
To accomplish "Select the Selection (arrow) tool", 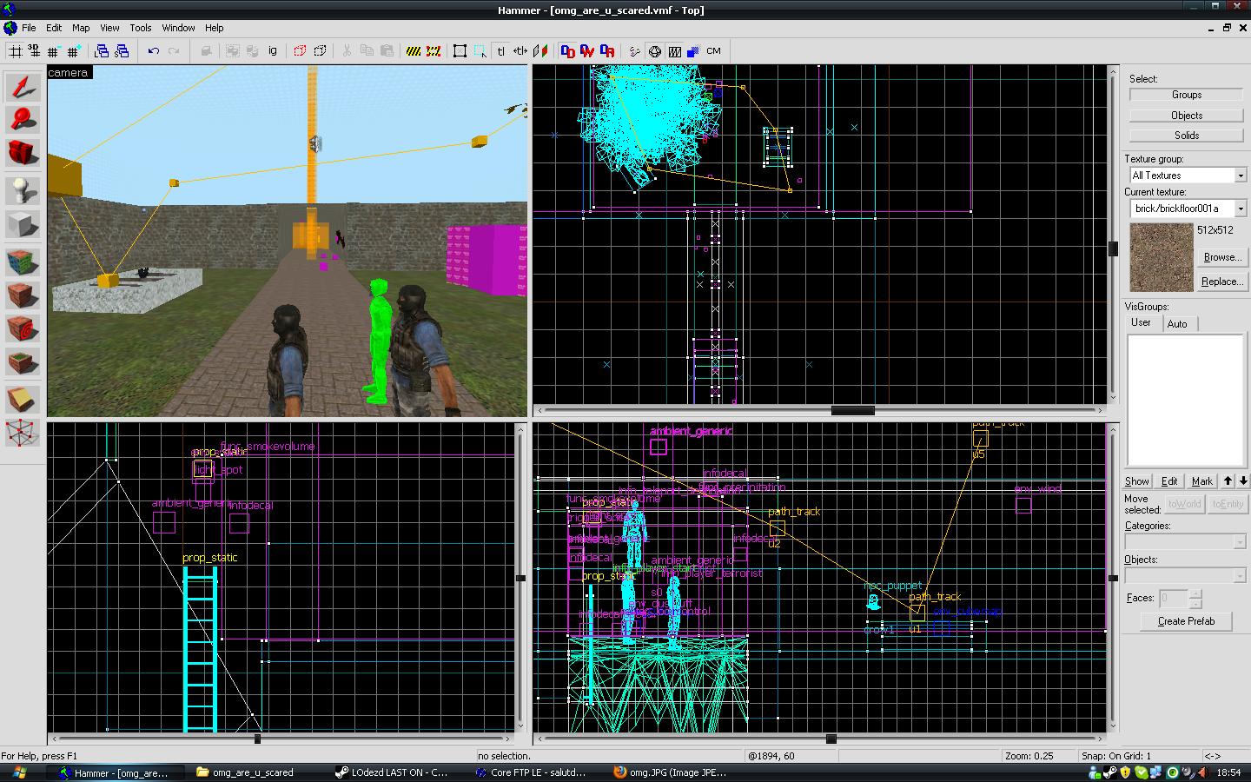I will (23, 87).
